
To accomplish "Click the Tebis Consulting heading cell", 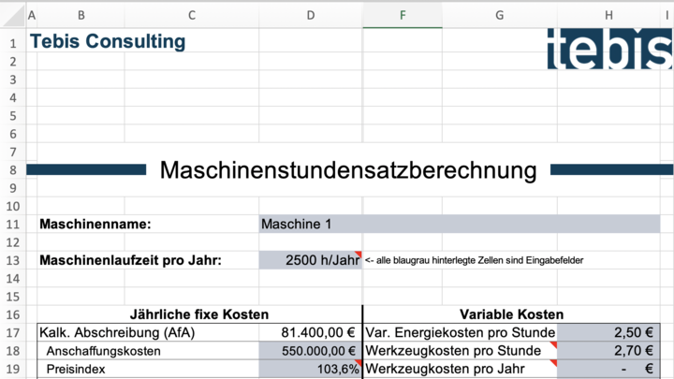I will click(x=108, y=42).
